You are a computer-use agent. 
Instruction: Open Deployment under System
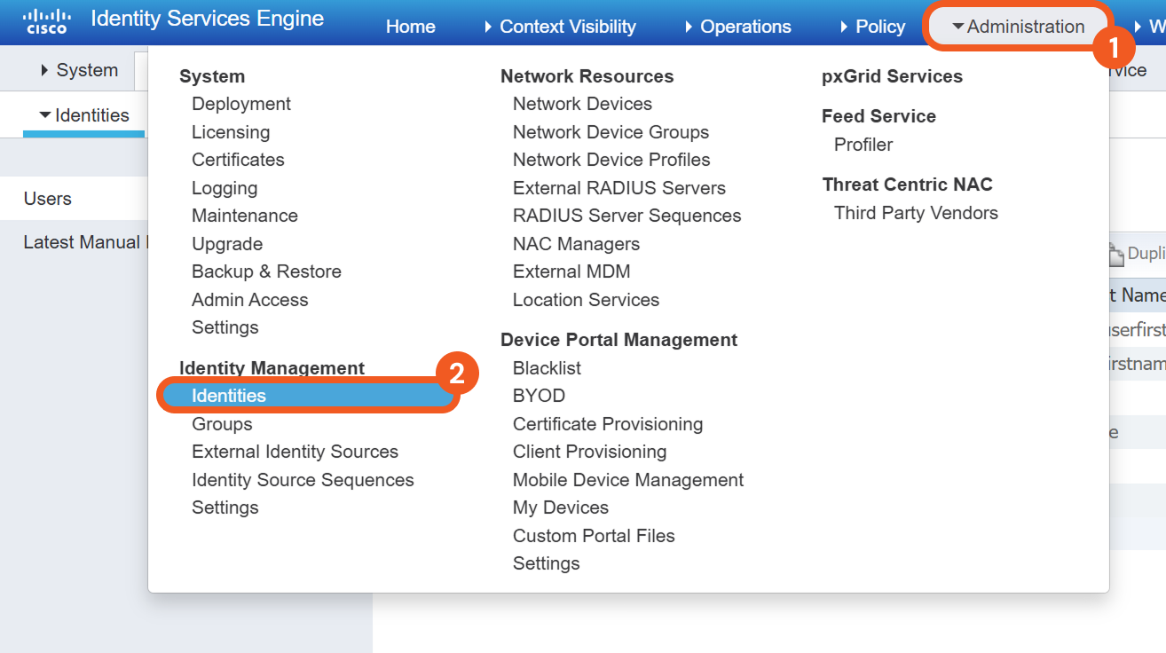click(x=241, y=104)
